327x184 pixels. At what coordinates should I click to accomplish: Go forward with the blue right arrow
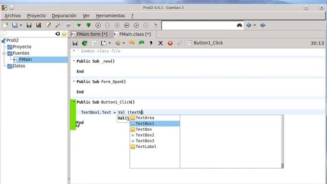click(x=263, y=25)
